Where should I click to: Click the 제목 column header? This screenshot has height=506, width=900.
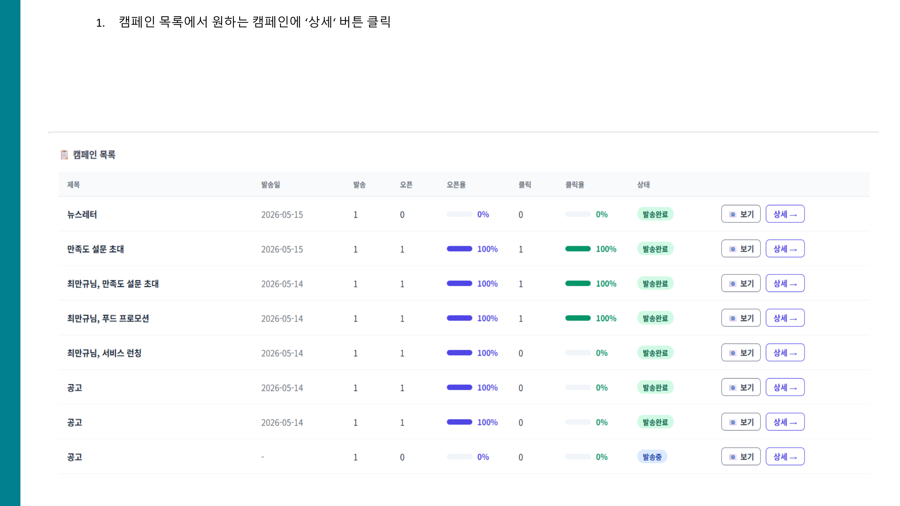[73, 184]
